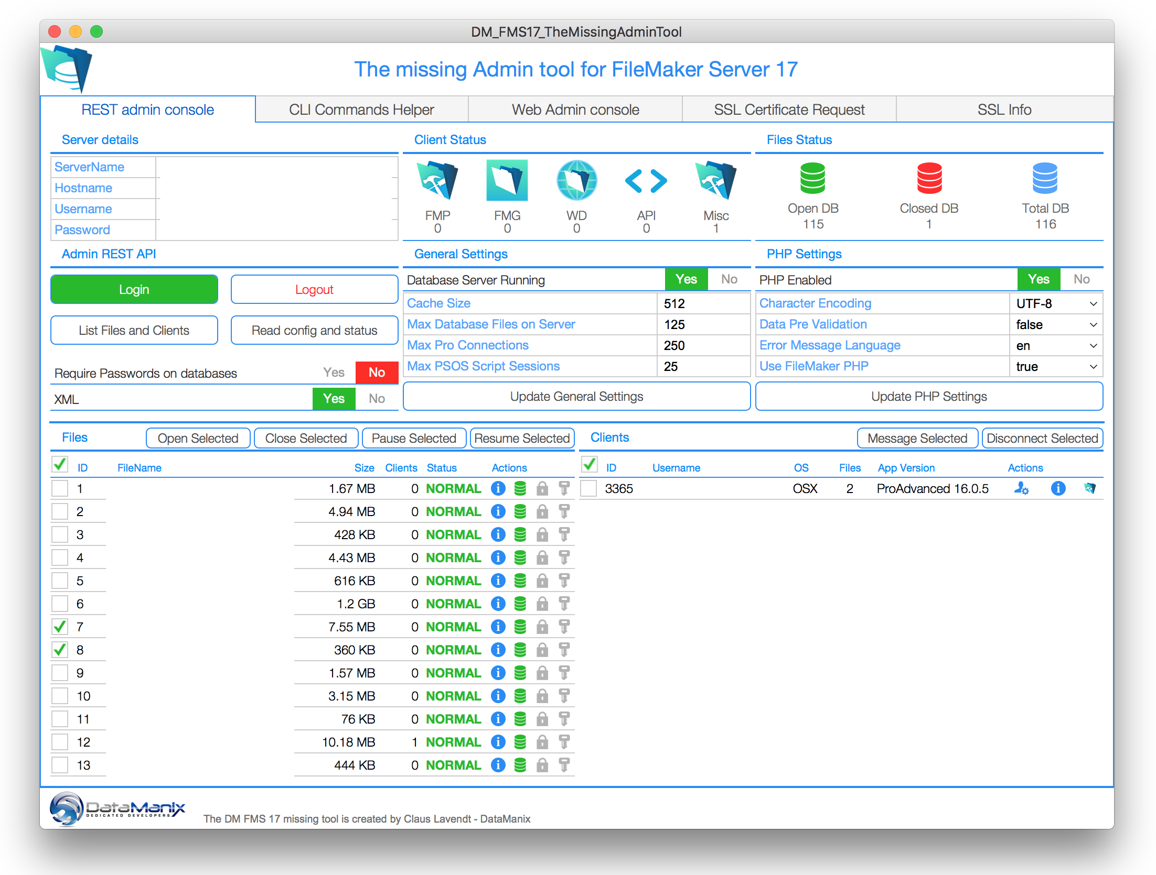Screen dimensions: 1156x875
Task: Set PHP Enabled to No
Action: [x=1082, y=279]
